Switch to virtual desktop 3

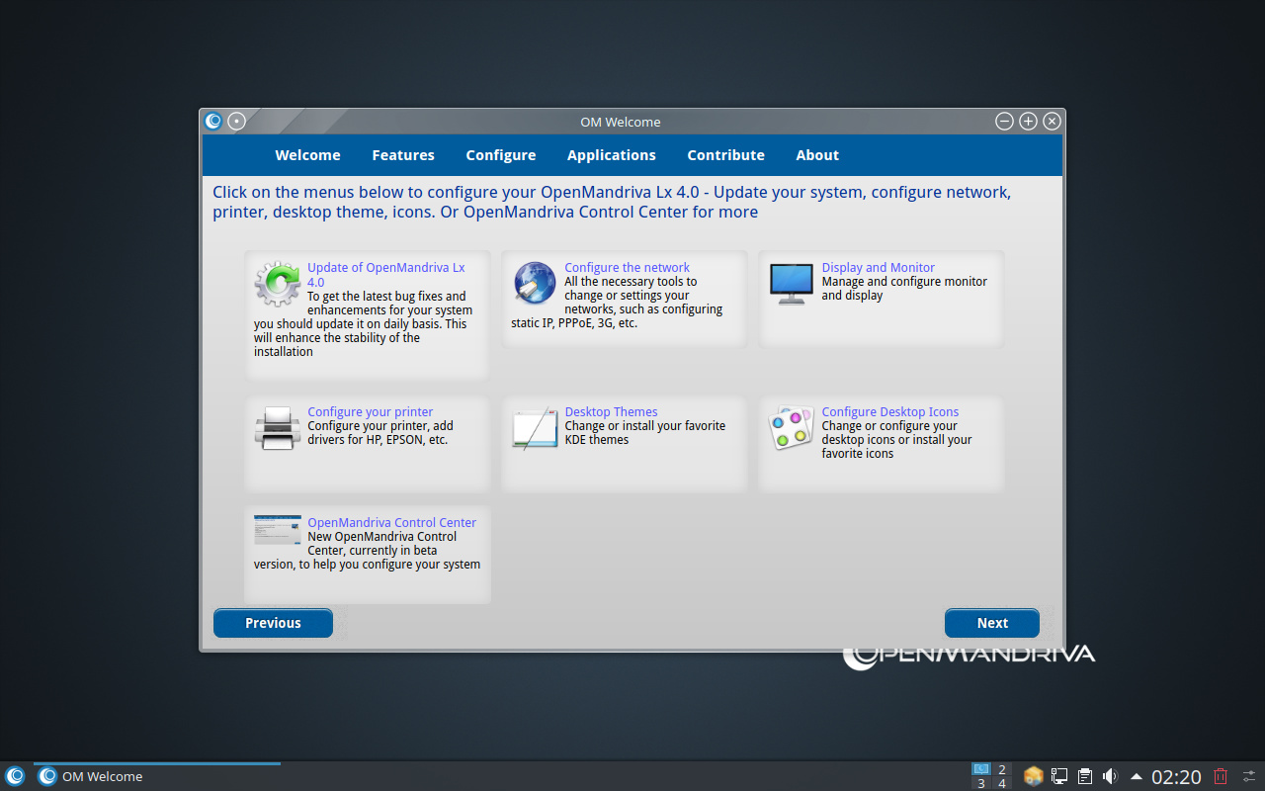[x=981, y=783]
